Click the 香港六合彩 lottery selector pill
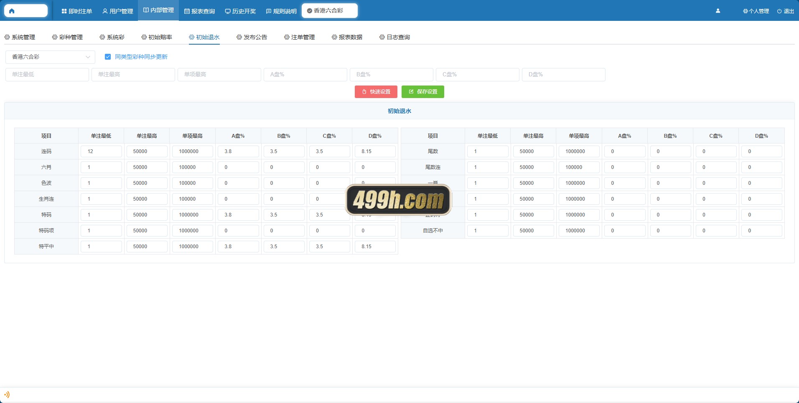The height and width of the screenshot is (403, 799). click(x=329, y=11)
